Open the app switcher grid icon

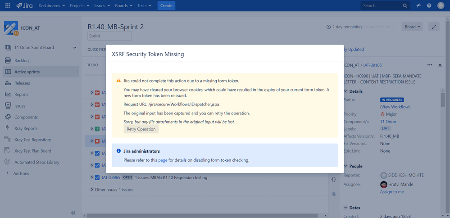[x=8, y=5]
